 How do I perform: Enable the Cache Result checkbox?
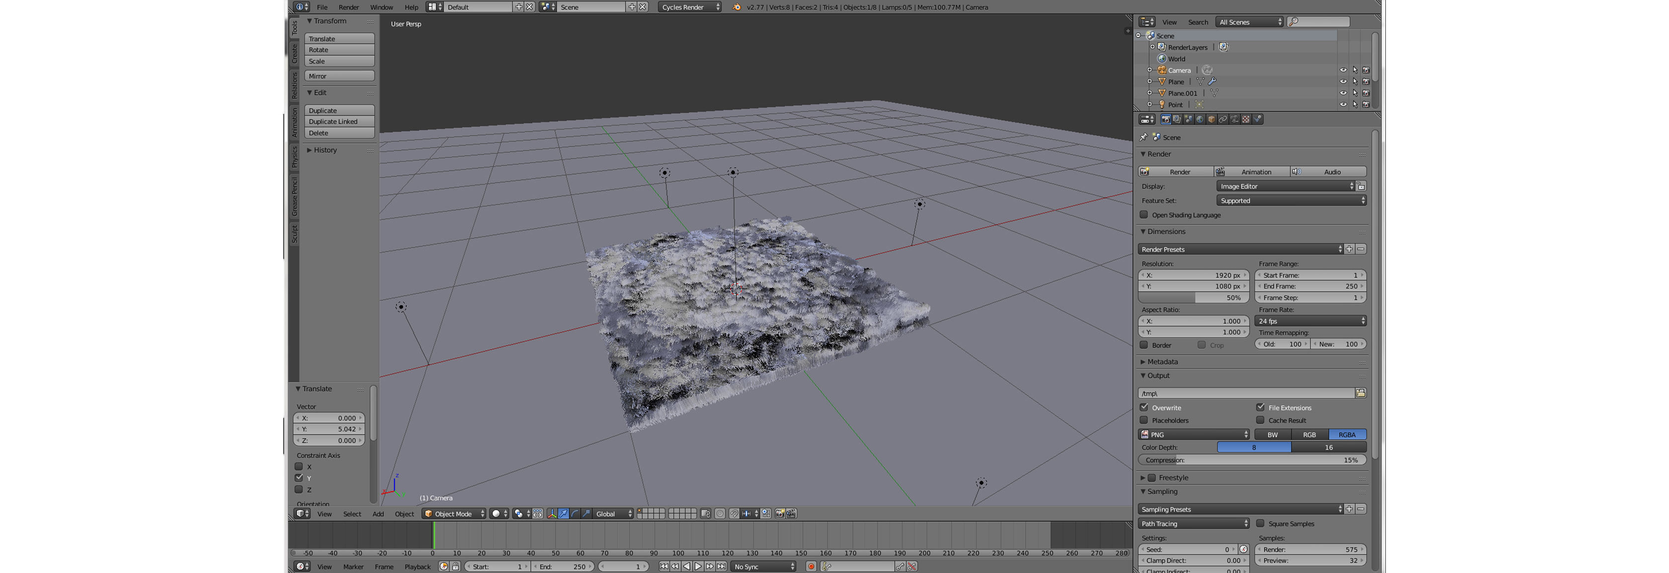coord(1260,420)
